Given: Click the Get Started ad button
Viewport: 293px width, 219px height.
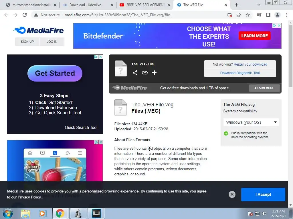Looking at the screenshot, I should 55,73.
